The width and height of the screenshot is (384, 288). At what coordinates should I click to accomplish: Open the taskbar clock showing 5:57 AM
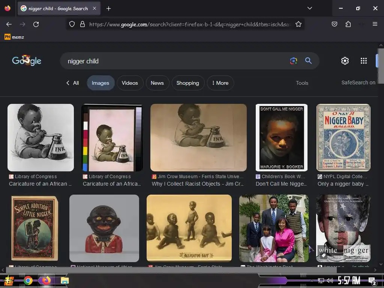coord(349,280)
